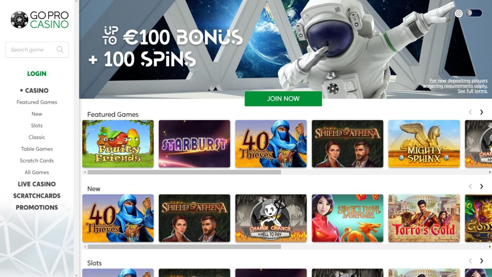Select Table Games in the sidebar
The image size is (492, 277).
(x=37, y=149)
